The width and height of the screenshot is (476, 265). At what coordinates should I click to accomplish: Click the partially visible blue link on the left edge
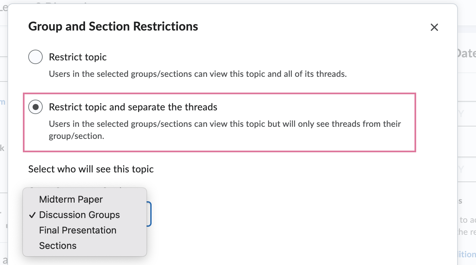point(3,102)
